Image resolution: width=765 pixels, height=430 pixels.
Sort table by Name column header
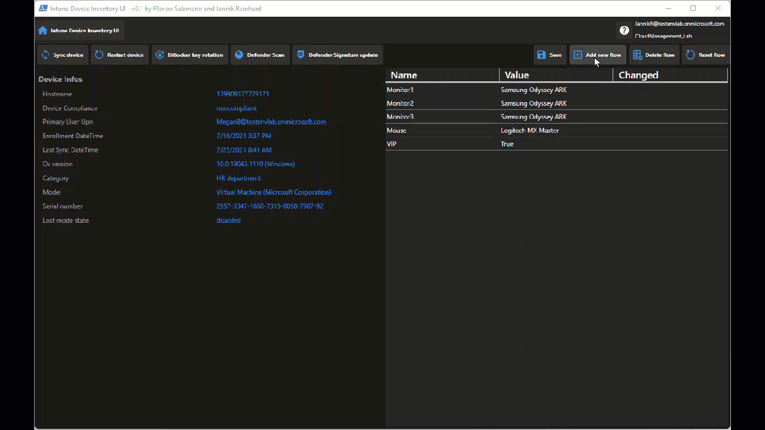click(x=442, y=75)
